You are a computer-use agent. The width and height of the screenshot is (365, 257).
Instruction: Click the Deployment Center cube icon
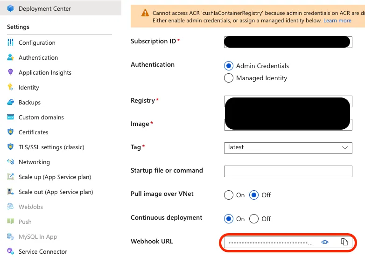[x=10, y=8]
